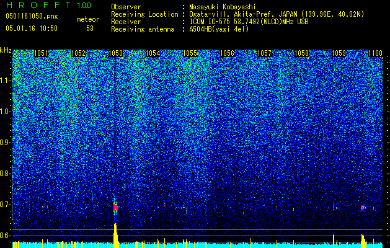This screenshot has height=248, width=390.
Task: Click the observer name Masayuki Kobayashi
Action: click(x=223, y=7)
